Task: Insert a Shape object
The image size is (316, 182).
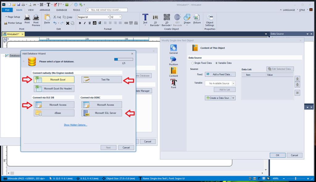Action: pos(187,19)
